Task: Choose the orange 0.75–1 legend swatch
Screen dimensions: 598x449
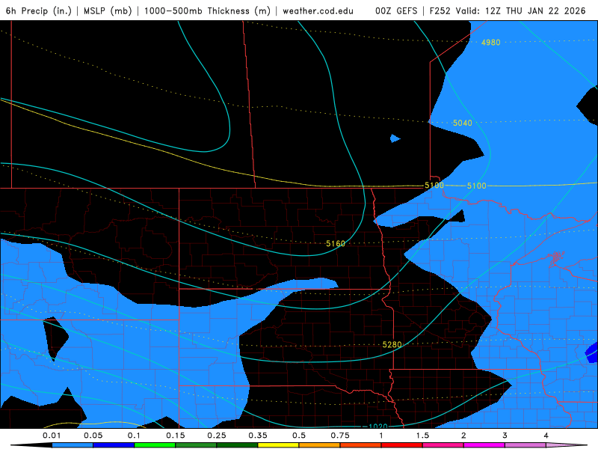Action: [361, 445]
